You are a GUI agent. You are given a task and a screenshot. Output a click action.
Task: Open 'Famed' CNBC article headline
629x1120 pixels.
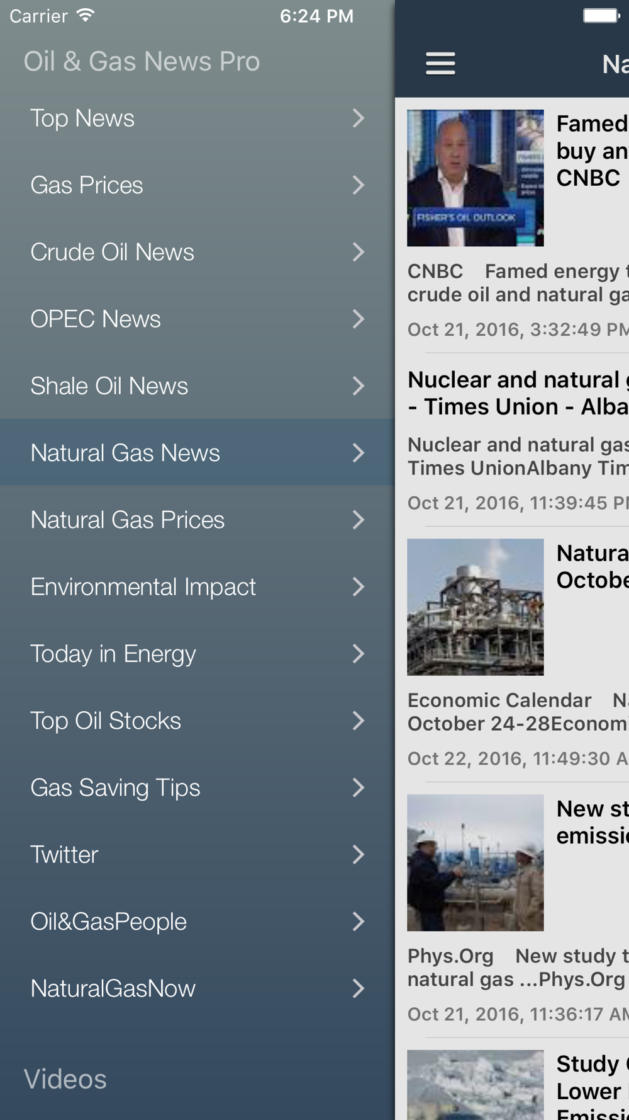tap(592, 151)
